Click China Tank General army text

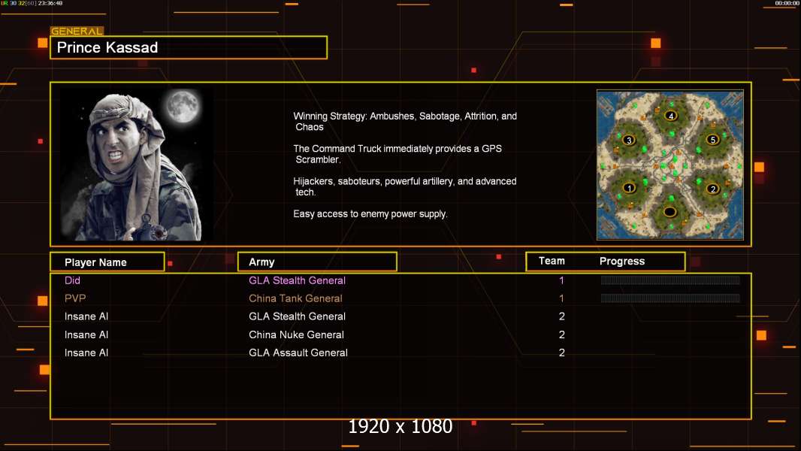click(295, 298)
